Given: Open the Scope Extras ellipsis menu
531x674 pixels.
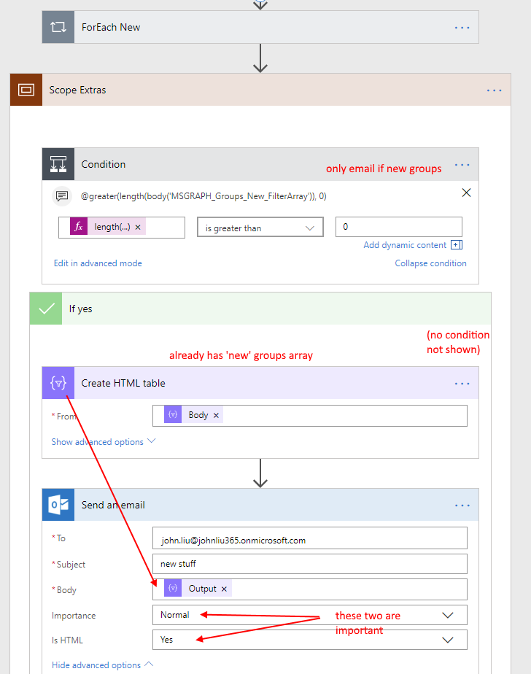Looking at the screenshot, I should 494,90.
